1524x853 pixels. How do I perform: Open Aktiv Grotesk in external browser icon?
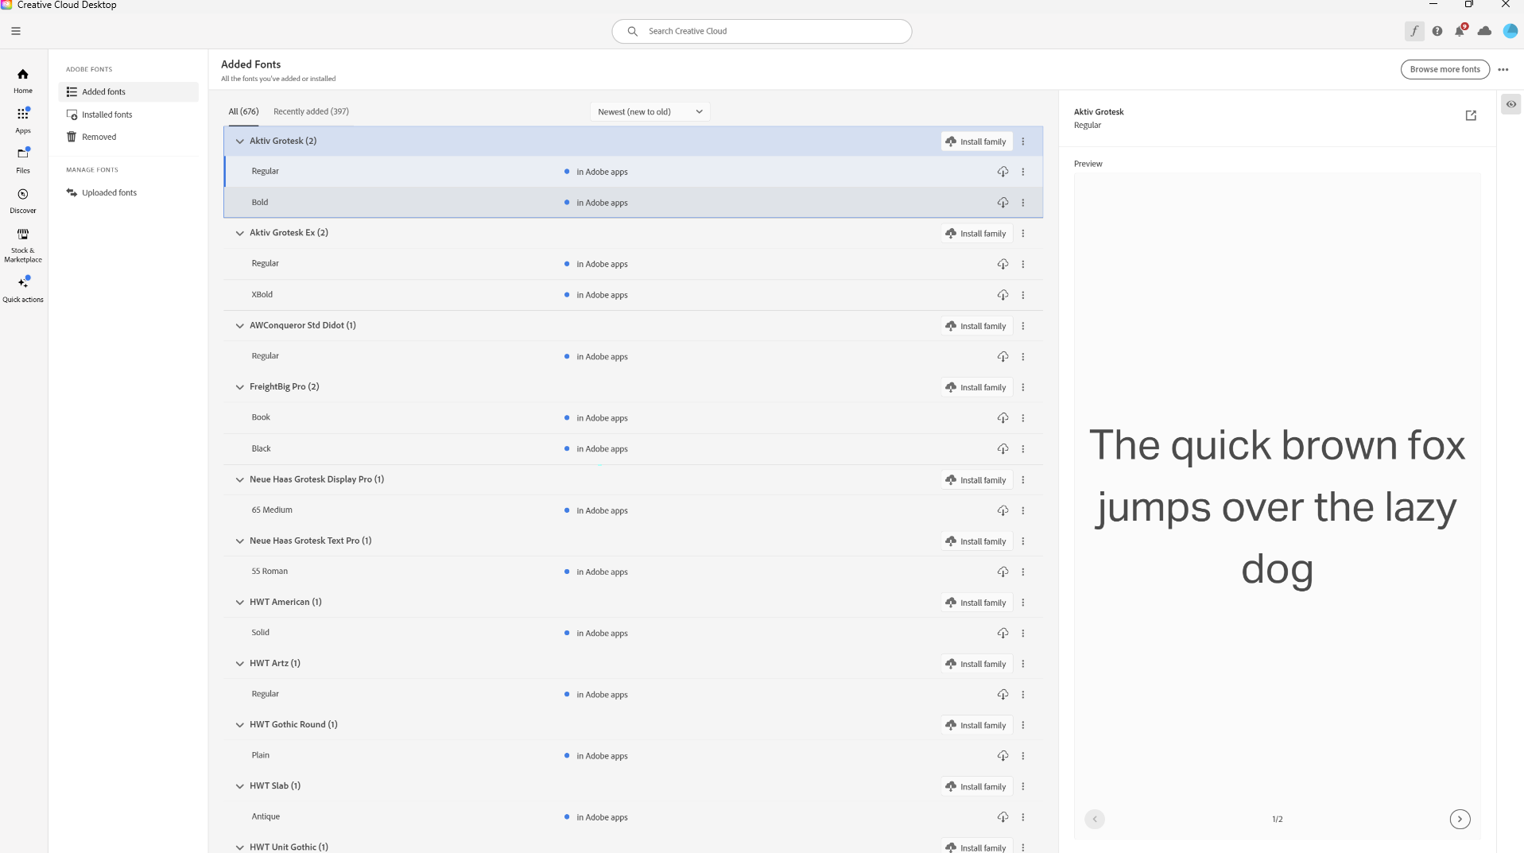click(x=1471, y=116)
